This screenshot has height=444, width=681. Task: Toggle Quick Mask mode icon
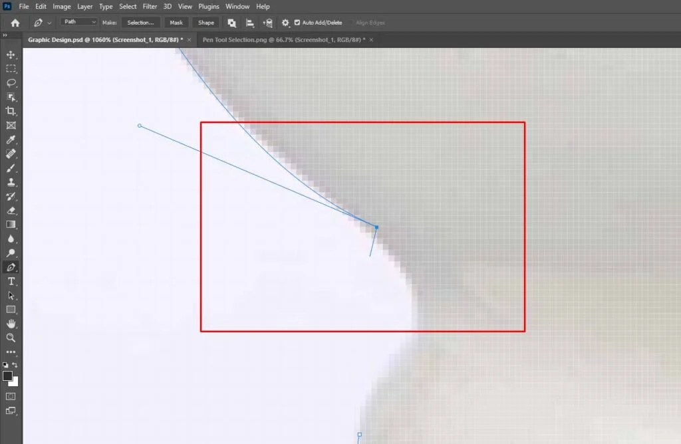click(x=11, y=396)
